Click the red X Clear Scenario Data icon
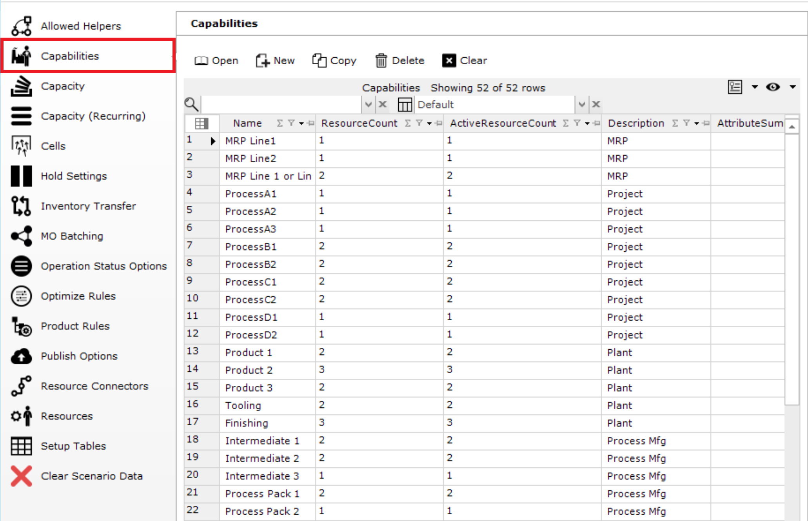This screenshot has width=808, height=521. coord(21,476)
